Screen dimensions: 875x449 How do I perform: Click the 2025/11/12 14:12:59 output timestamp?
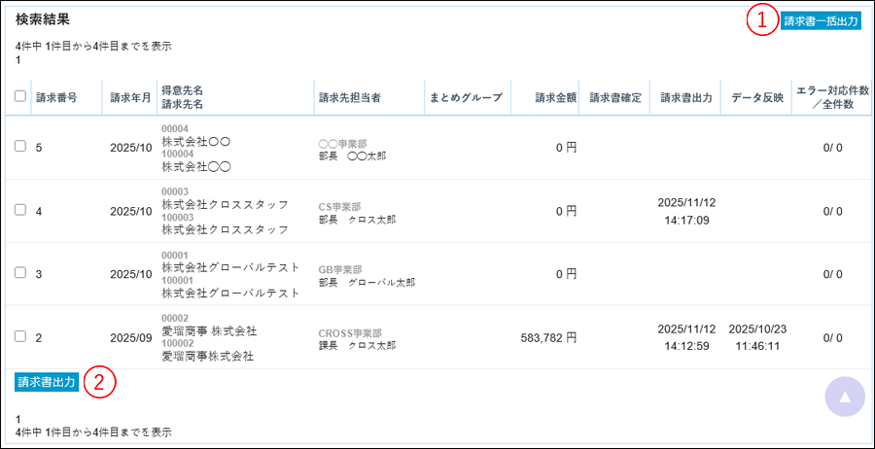coord(686,337)
